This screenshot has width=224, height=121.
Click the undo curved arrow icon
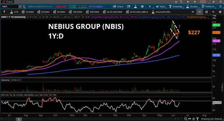tap(181, 2)
